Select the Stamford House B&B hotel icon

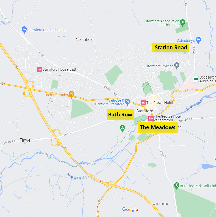40,69
